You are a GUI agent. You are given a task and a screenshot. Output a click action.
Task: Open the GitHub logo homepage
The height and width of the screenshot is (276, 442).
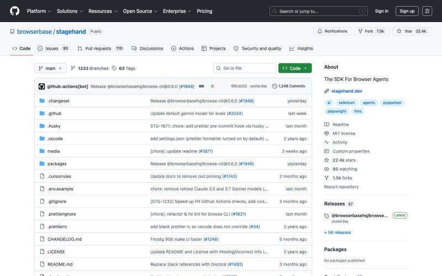click(15, 11)
